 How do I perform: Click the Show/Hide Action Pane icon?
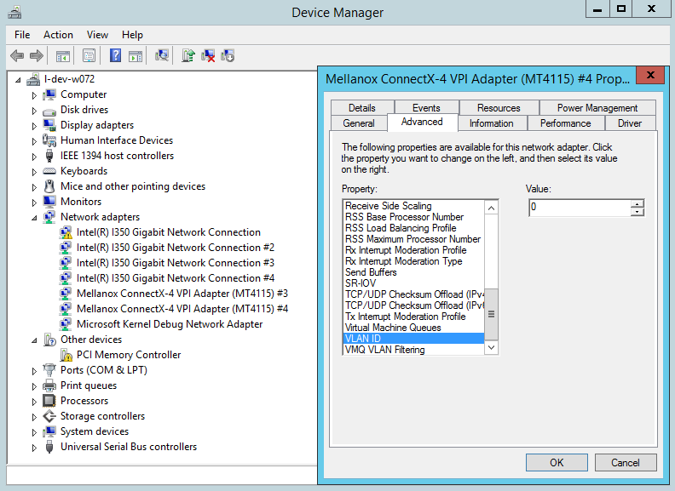tap(136, 56)
